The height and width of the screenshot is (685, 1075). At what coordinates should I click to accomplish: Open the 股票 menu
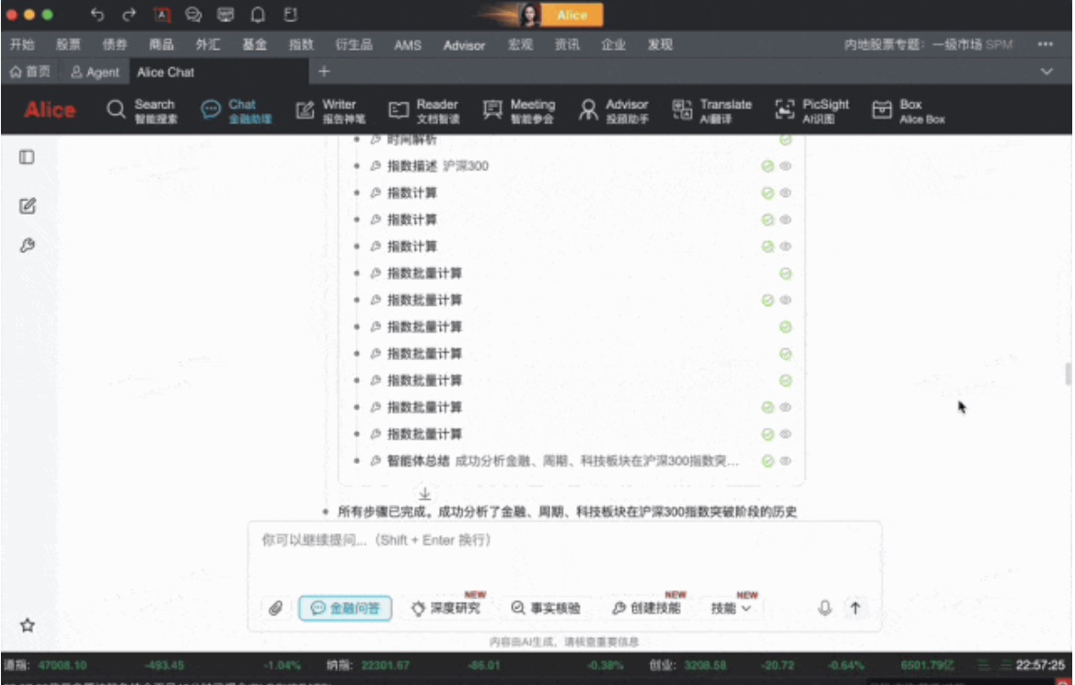point(68,44)
